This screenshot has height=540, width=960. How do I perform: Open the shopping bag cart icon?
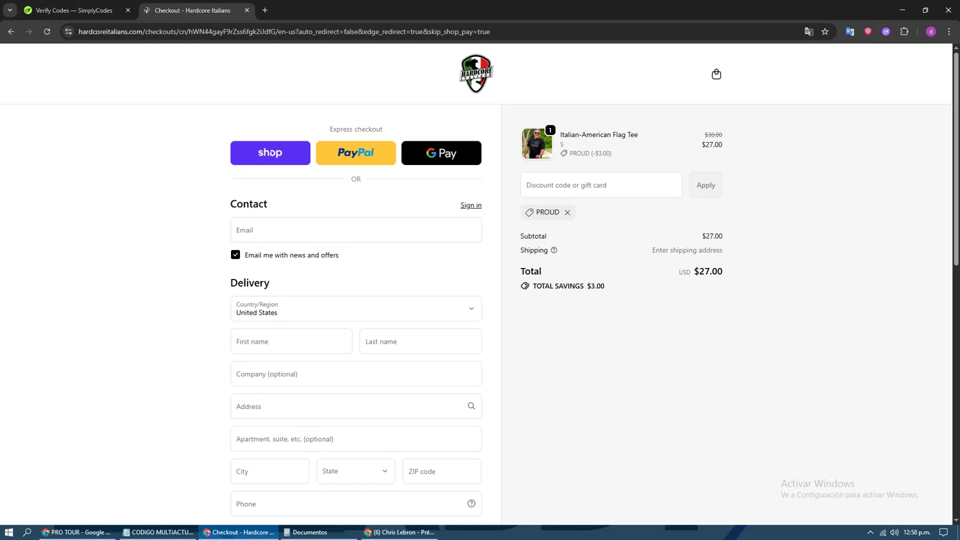pos(716,74)
